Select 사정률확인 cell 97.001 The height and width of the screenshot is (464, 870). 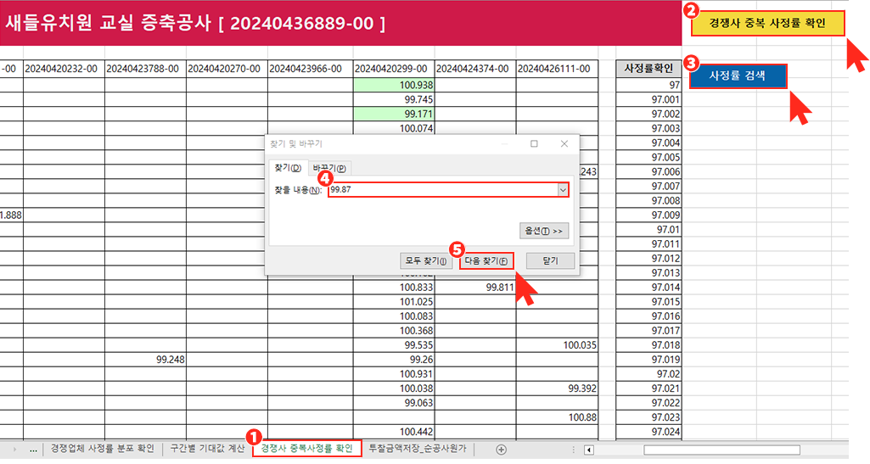point(648,99)
